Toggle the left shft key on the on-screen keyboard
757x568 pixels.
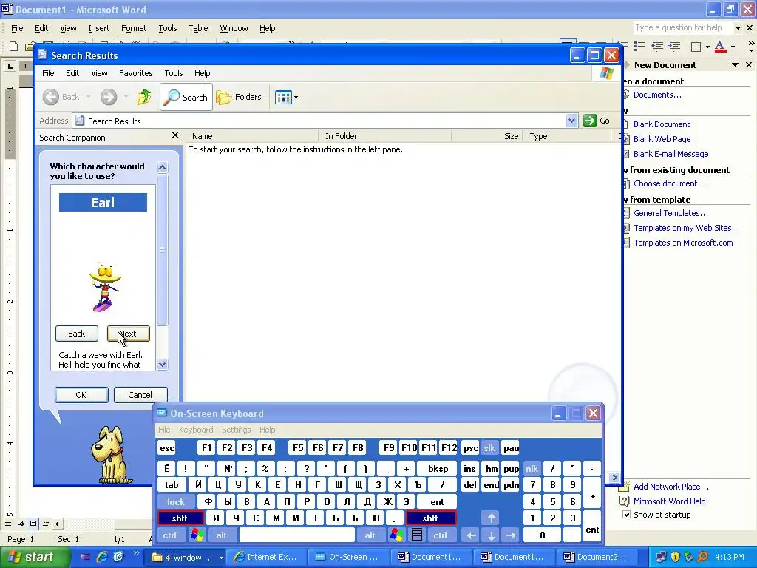tap(180, 518)
